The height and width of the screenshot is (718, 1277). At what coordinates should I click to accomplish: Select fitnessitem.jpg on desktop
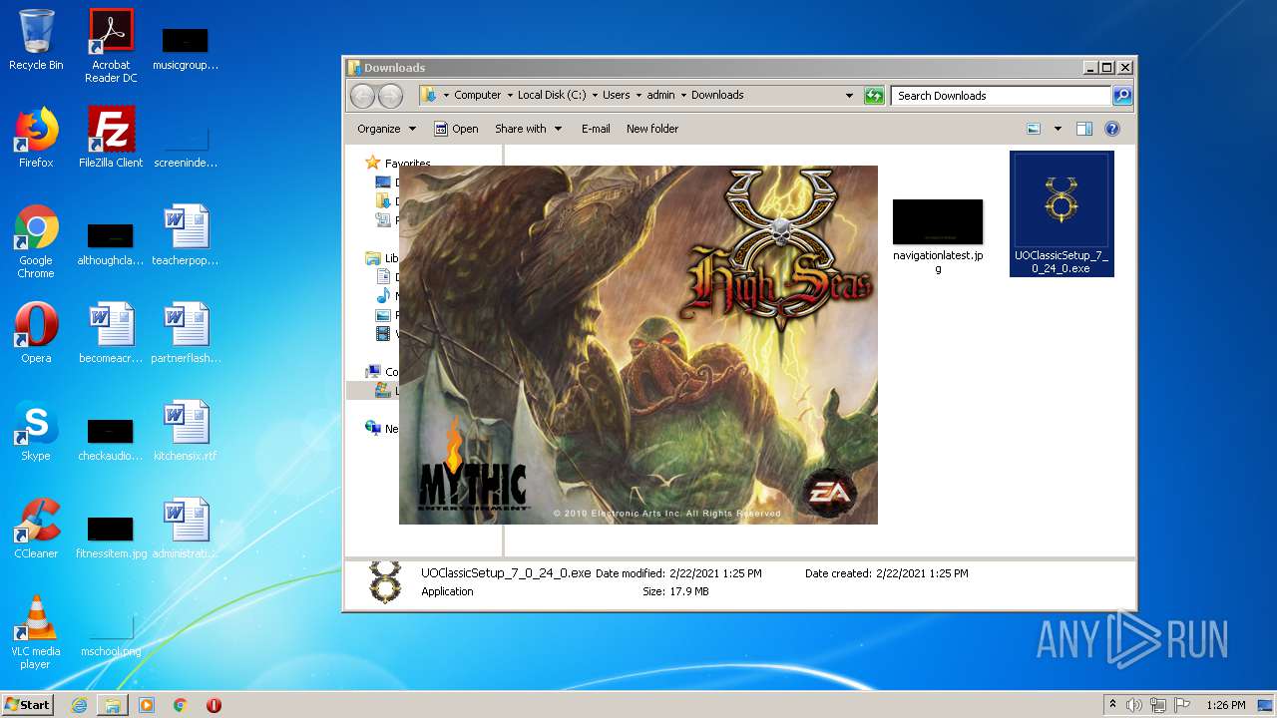pyautogui.click(x=111, y=537)
